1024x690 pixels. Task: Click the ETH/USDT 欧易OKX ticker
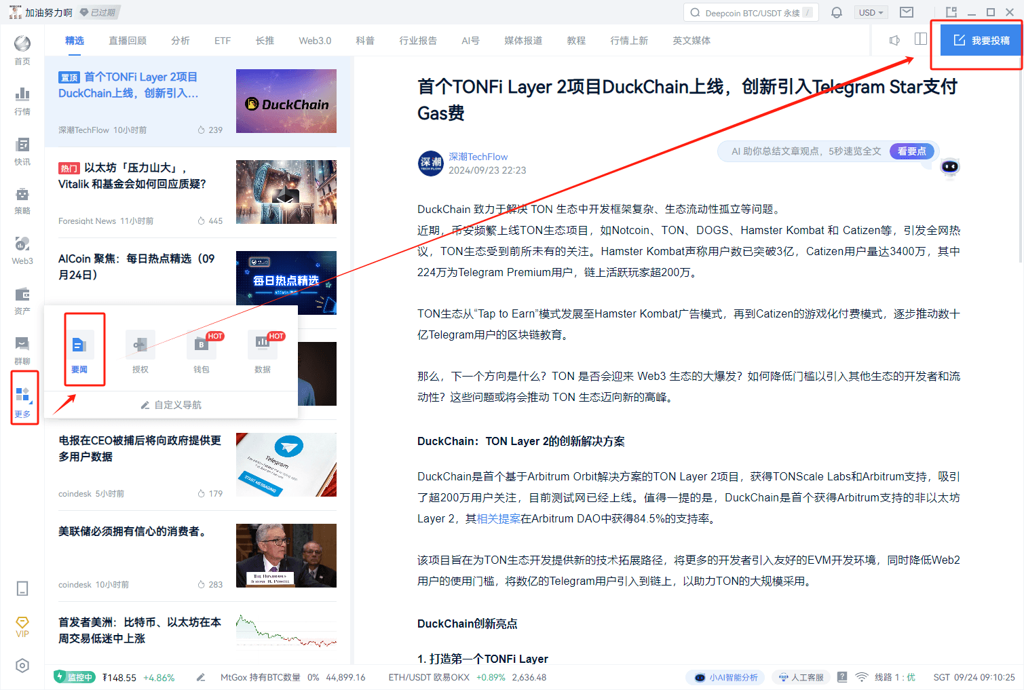click(467, 677)
